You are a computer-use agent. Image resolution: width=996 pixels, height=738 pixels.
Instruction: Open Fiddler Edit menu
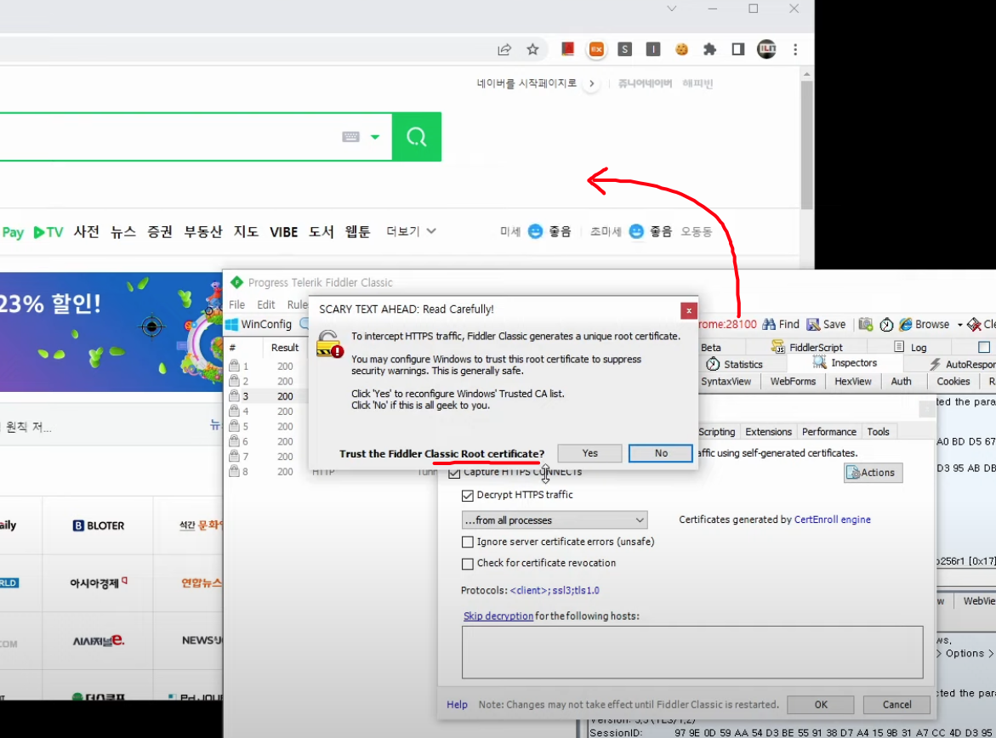coord(266,304)
